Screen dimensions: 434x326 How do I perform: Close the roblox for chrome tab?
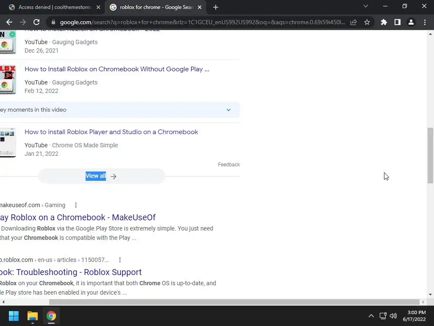click(200, 7)
